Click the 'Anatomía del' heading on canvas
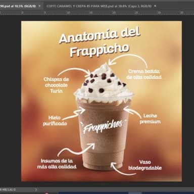This screenshot has height=194, width=194. [100, 35]
